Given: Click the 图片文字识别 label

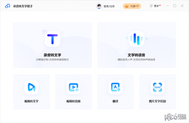Looking at the screenshot, I should (157, 101).
